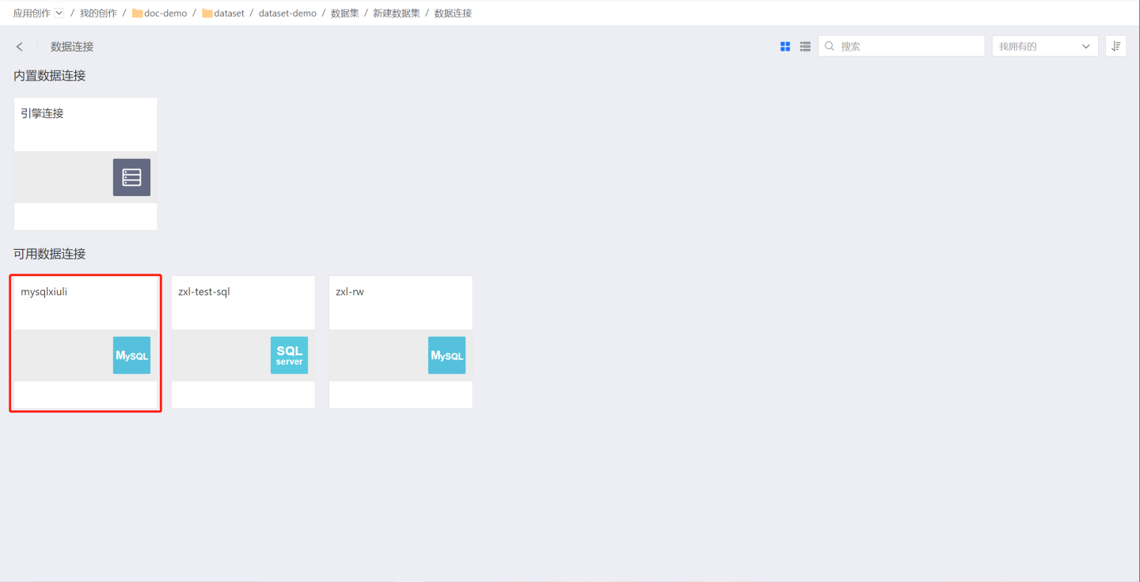Click 应用创作 in the breadcrumb
1140x582 pixels.
pyautogui.click(x=32, y=13)
